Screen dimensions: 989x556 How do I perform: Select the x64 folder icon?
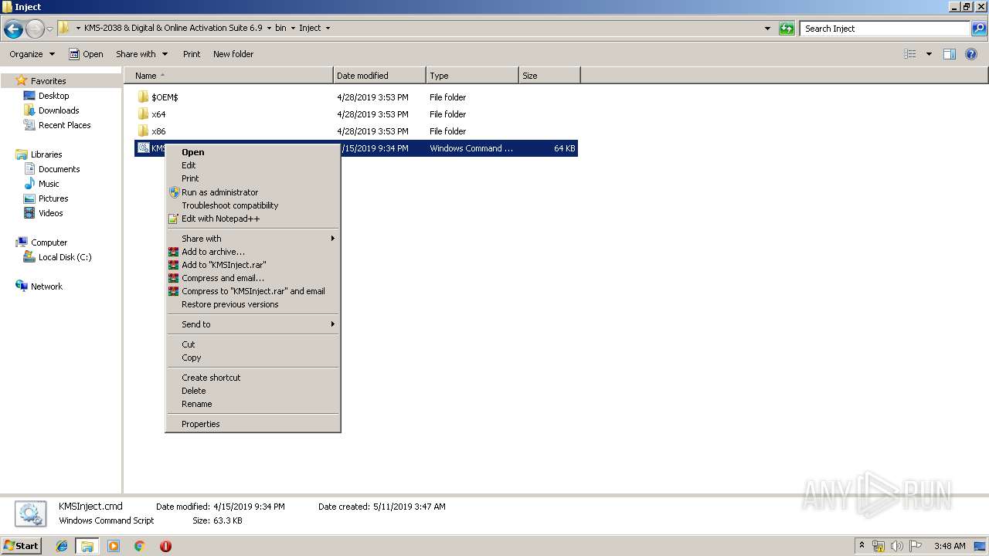point(143,114)
